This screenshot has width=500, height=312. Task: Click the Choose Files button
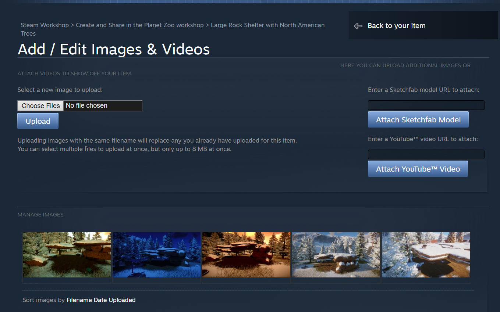coord(40,106)
